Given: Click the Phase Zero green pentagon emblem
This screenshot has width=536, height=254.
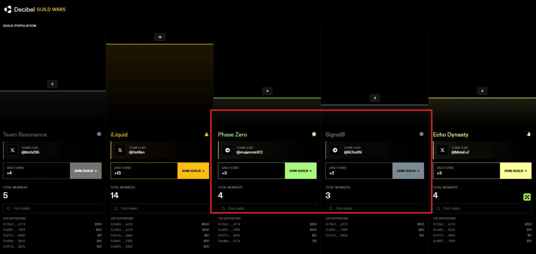Looking at the screenshot, I should tap(314, 134).
